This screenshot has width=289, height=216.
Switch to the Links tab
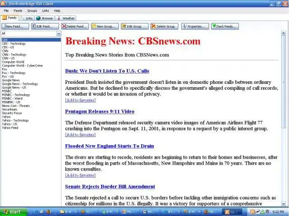tap(27, 18)
